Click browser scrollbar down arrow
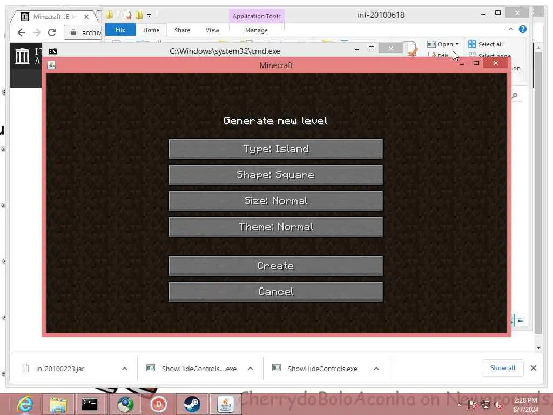 coord(538,347)
